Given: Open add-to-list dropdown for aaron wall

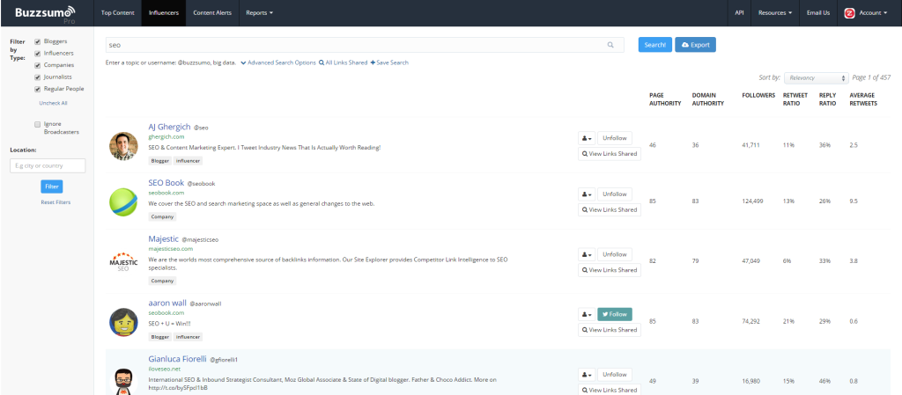Looking at the screenshot, I should coord(586,314).
